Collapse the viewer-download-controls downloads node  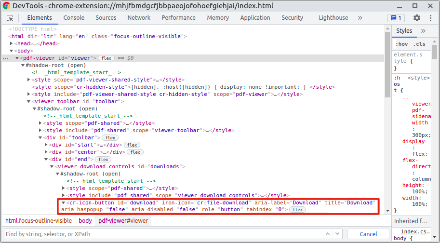click(x=52, y=166)
